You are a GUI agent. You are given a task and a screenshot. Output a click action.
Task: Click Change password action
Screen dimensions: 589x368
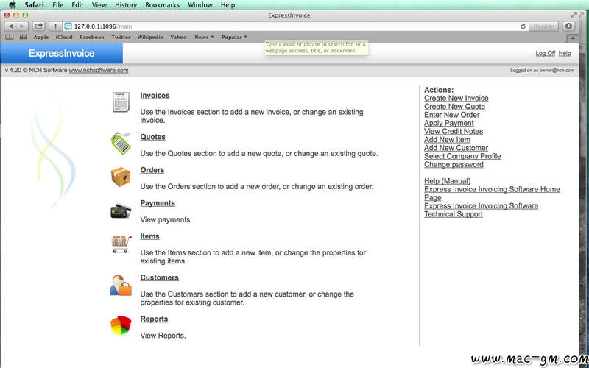[x=454, y=164]
